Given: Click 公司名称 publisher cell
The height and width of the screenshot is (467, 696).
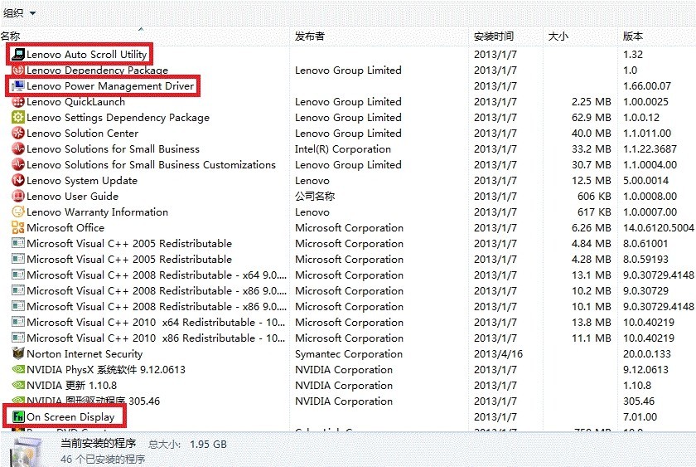Looking at the screenshot, I should 315,197.
